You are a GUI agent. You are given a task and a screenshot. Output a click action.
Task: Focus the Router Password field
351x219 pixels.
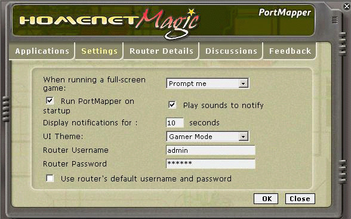point(211,164)
